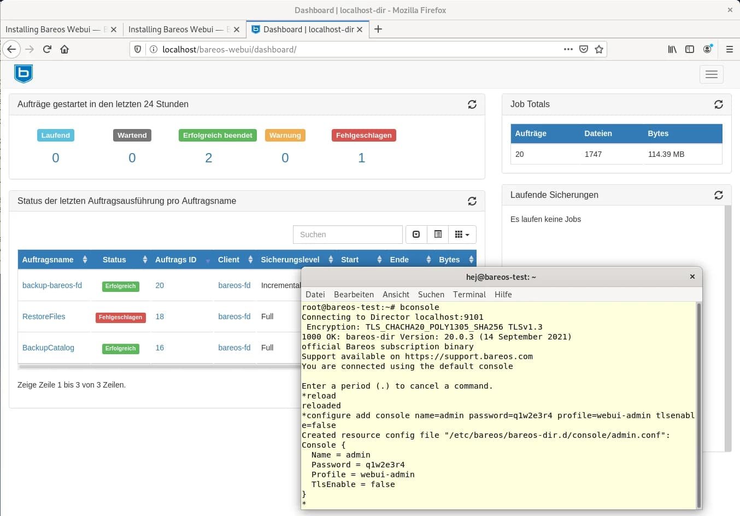740x516 pixels.
Task: Open terminal Hilfe menu
Action: pyautogui.click(x=503, y=295)
